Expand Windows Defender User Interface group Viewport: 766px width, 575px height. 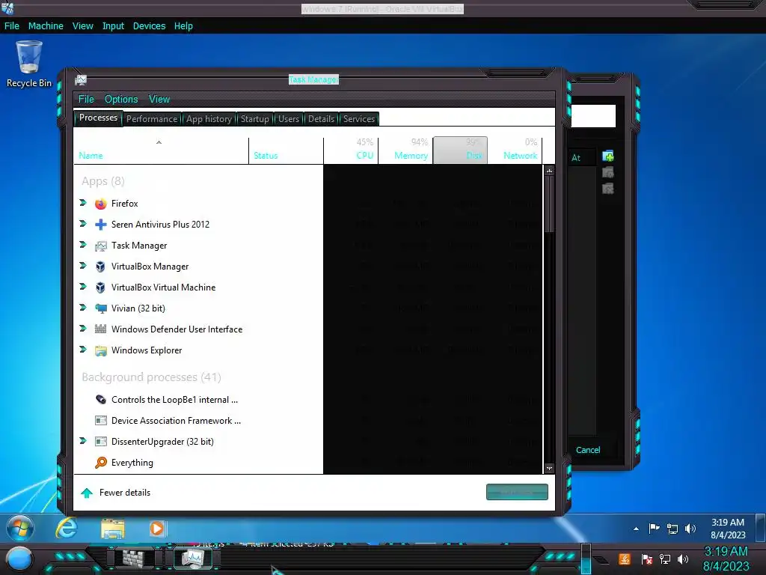(x=82, y=329)
